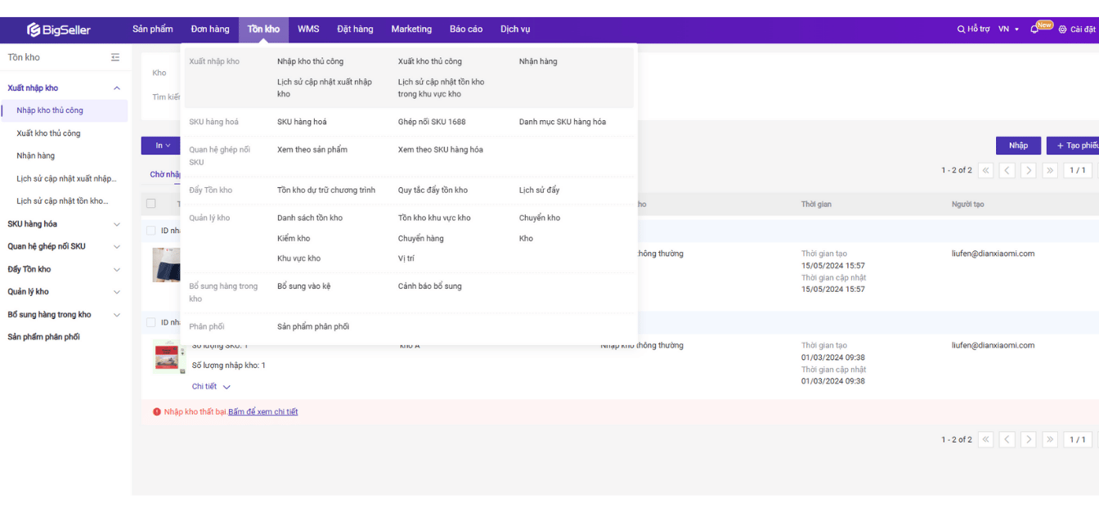Open the In print dropdown button
Image resolution: width=1099 pixels, height=512 pixels.
[162, 146]
